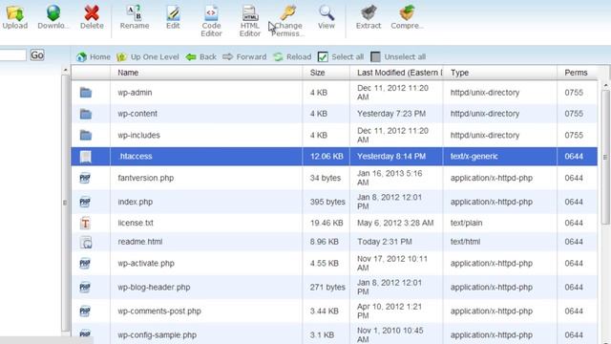Select the wp-activate.php file name
The height and width of the screenshot is (344, 611).
point(146,264)
